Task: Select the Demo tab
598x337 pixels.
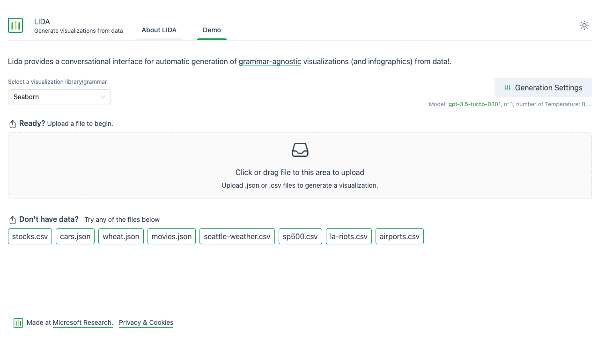Action: [x=212, y=30]
